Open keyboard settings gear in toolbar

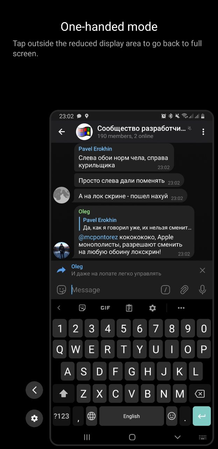point(153,308)
